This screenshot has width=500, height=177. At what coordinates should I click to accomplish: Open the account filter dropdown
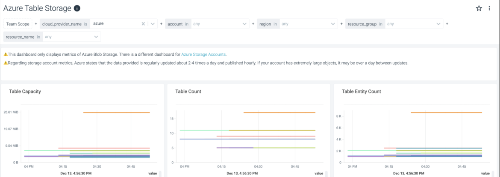click(x=220, y=24)
